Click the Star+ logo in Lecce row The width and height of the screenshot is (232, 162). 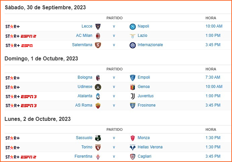pyautogui.click(x=13, y=27)
